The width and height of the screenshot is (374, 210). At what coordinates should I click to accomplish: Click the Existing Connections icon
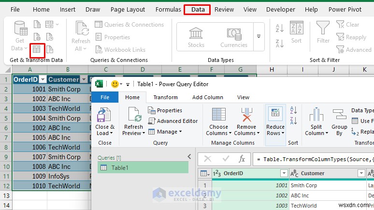[x=49, y=49]
